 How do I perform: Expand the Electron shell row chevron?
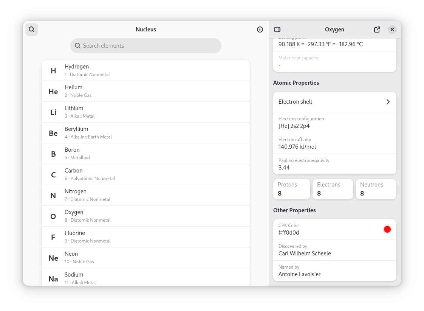[x=388, y=102]
